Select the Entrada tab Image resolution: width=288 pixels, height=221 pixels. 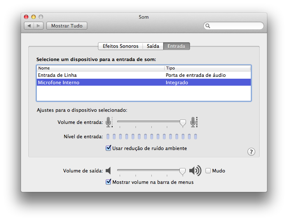click(x=176, y=46)
